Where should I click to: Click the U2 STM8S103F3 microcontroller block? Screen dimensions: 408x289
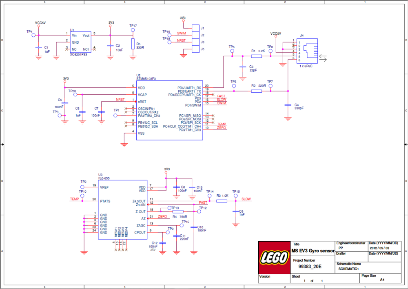point(169,110)
